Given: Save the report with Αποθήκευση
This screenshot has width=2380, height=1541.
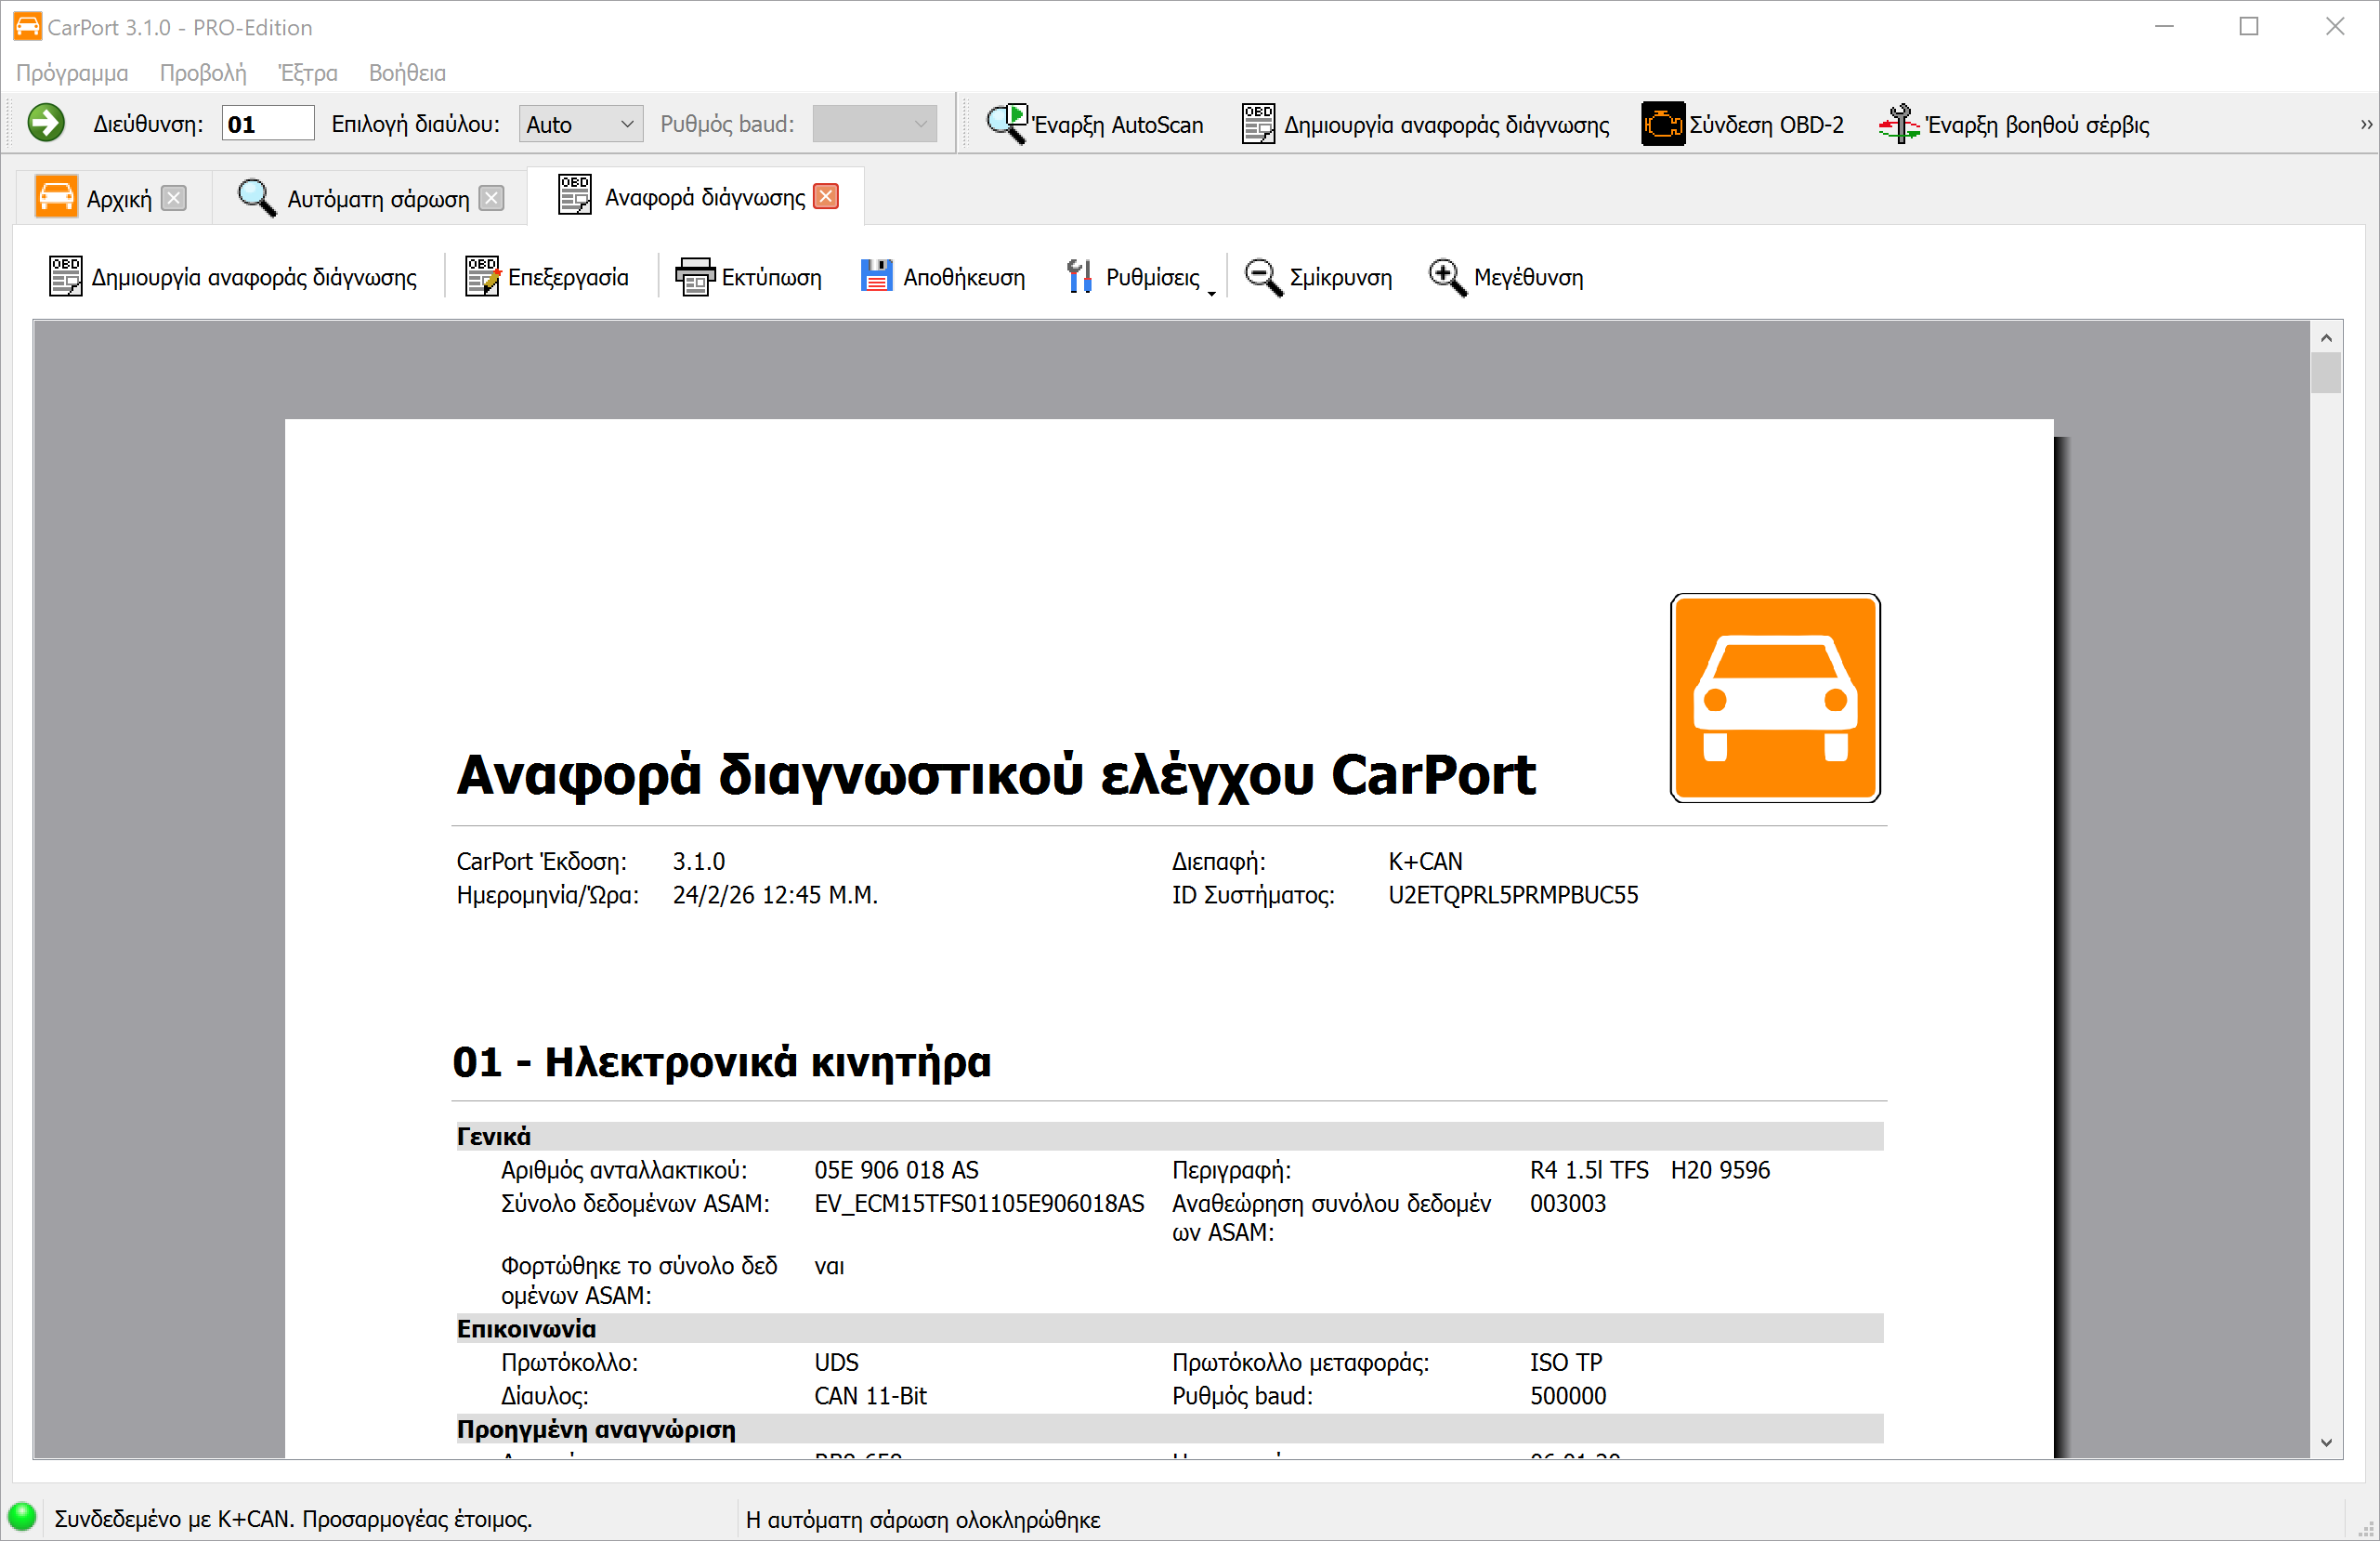Looking at the screenshot, I should coord(943,277).
